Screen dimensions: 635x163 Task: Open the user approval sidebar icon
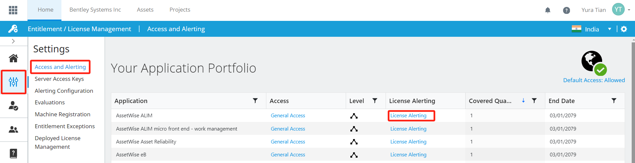point(13,106)
